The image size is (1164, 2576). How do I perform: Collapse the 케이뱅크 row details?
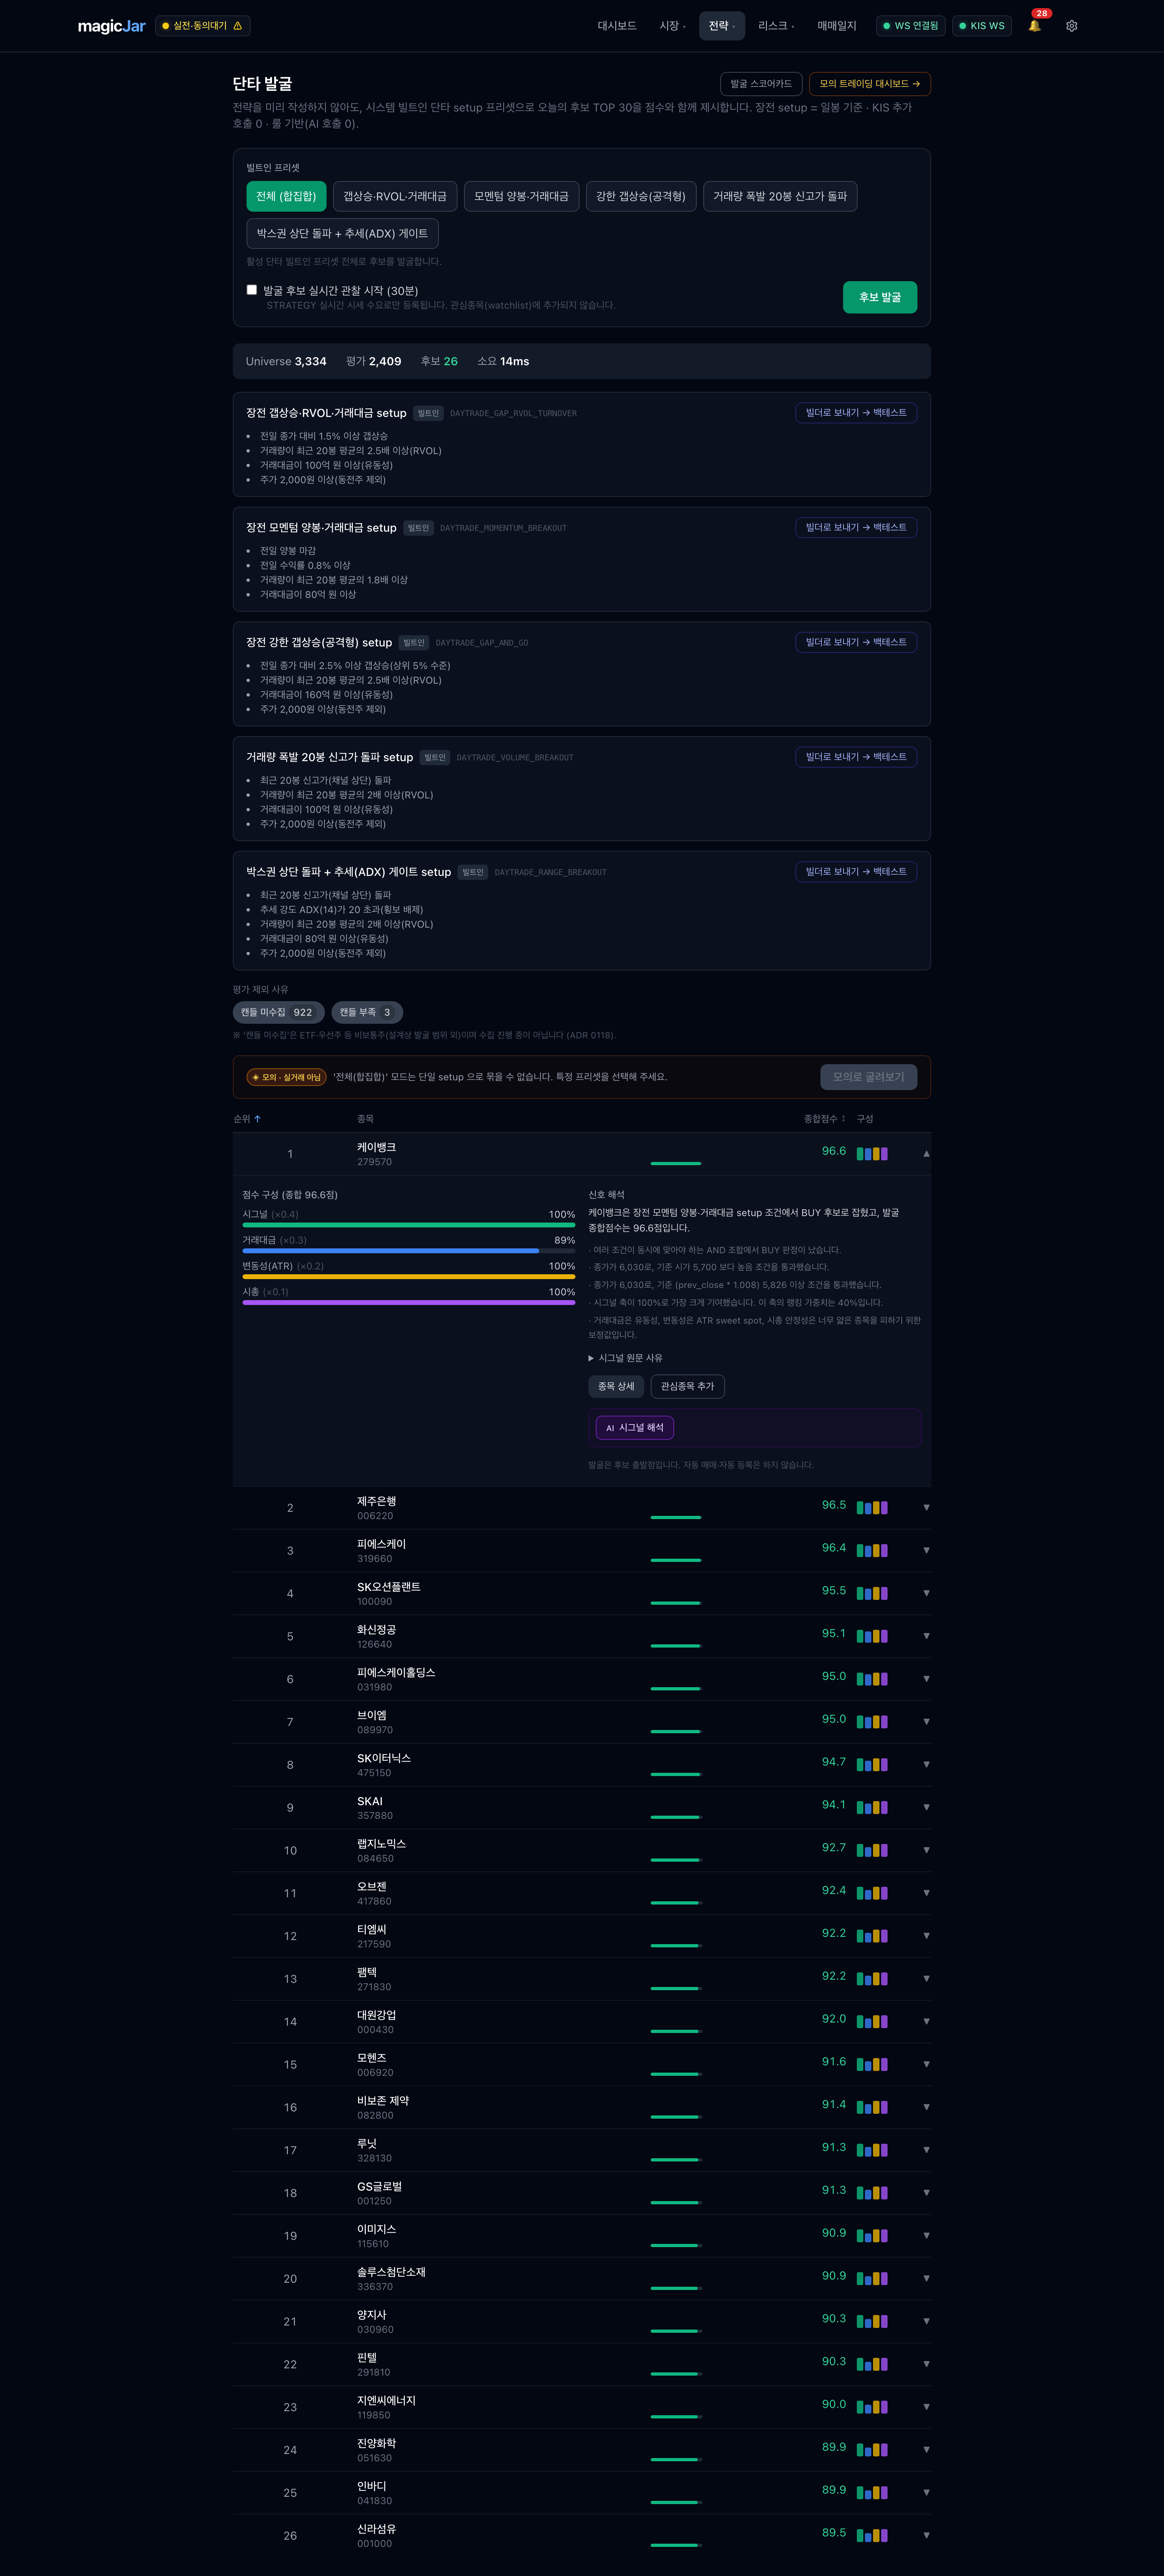[x=926, y=1154]
